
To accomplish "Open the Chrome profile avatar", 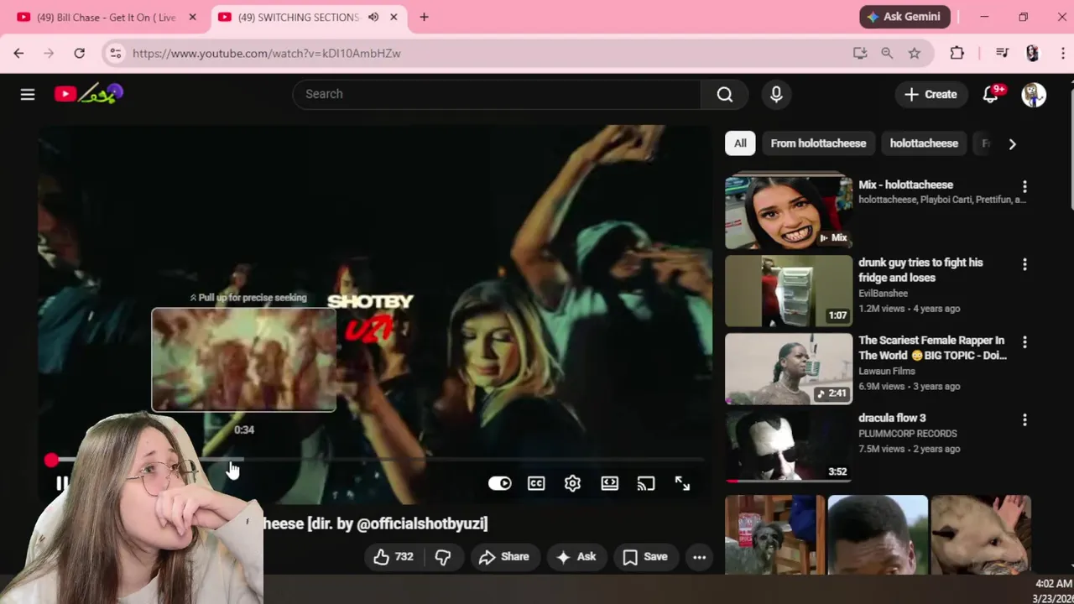I will click(x=1032, y=53).
